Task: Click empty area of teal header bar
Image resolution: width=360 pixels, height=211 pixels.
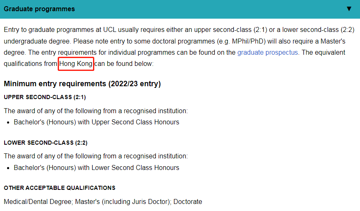Action: pyautogui.click(x=207, y=9)
